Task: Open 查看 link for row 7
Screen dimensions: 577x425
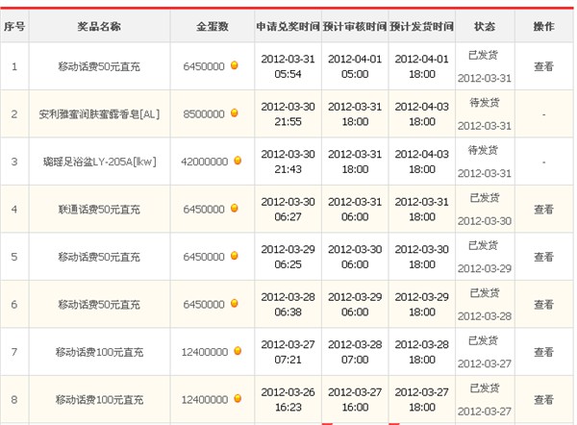Action: pos(543,352)
